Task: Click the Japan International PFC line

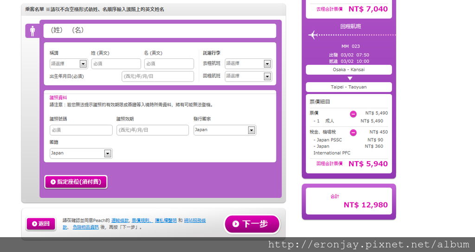Action: click(x=348, y=150)
